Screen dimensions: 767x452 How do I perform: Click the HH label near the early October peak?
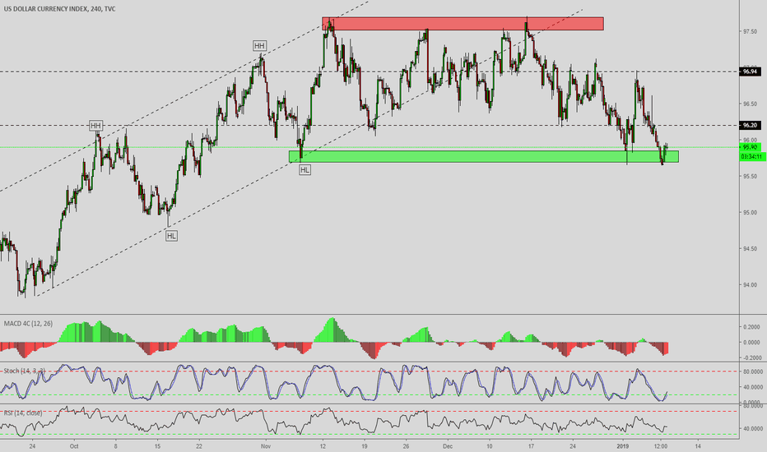pos(95,126)
